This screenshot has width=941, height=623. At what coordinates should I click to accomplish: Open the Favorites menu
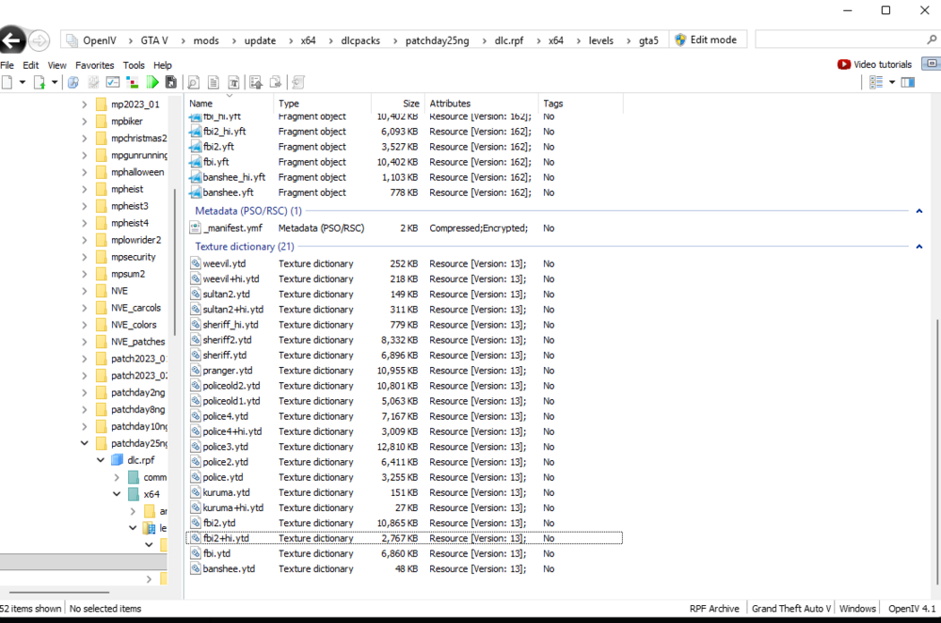pyautogui.click(x=94, y=65)
